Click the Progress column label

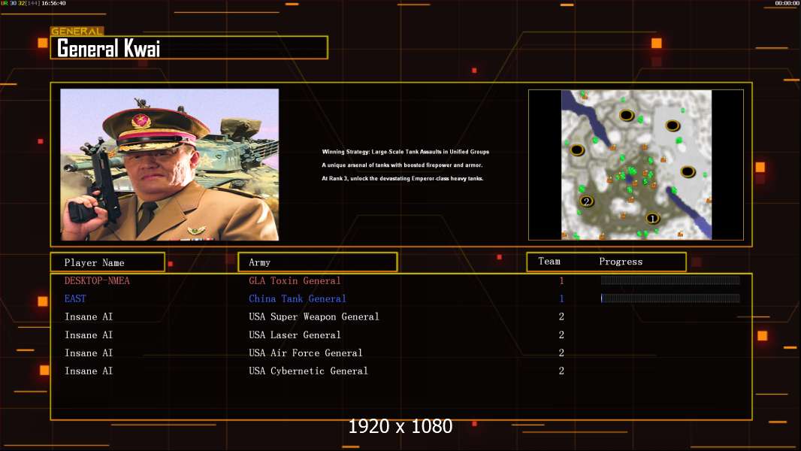point(621,262)
